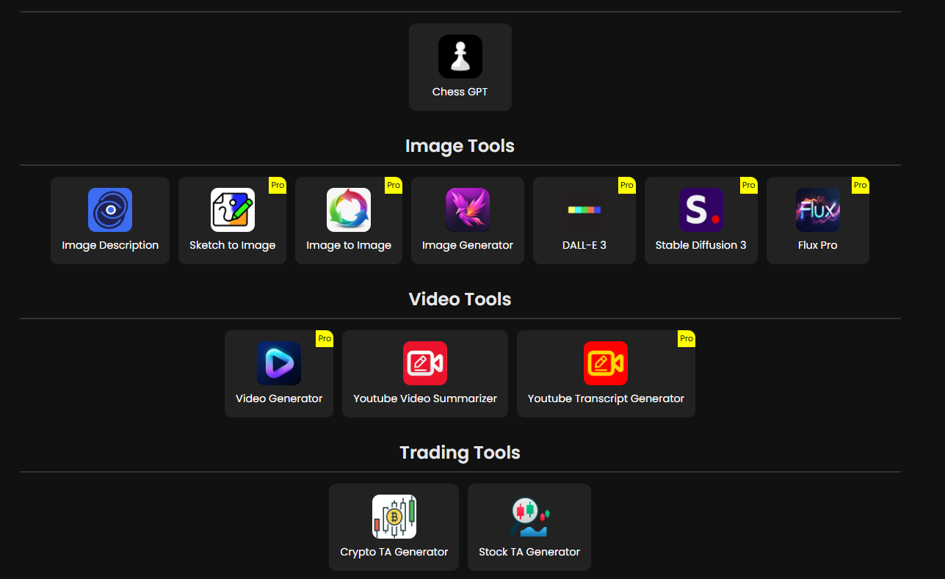945x579 pixels.
Task: Click the Image to Image label
Action: [349, 246]
